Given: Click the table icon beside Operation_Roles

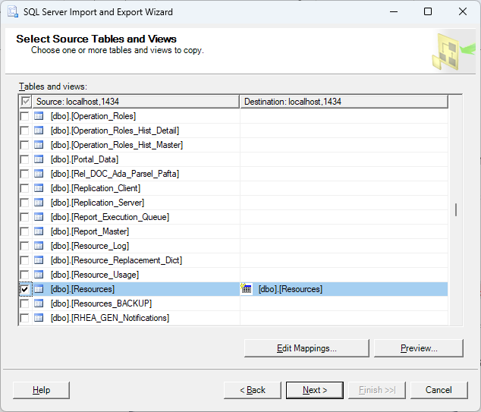Looking at the screenshot, I should point(39,116).
